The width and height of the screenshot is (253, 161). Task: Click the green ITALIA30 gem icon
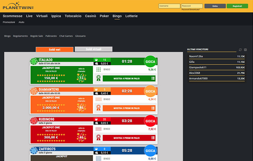(34, 61)
